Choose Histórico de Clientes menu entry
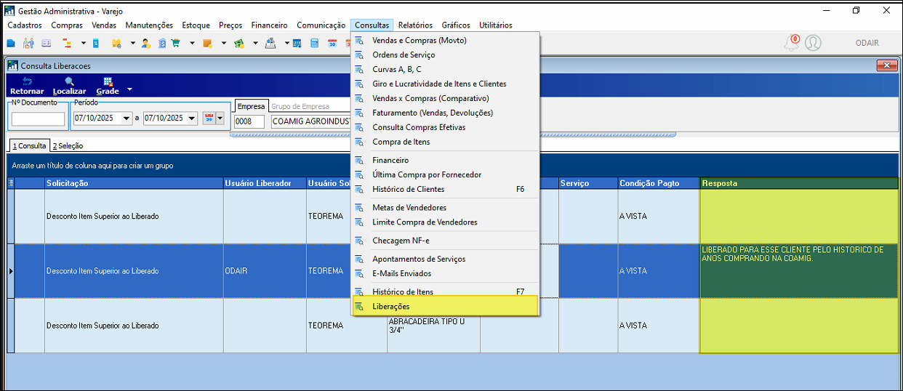 click(x=408, y=189)
